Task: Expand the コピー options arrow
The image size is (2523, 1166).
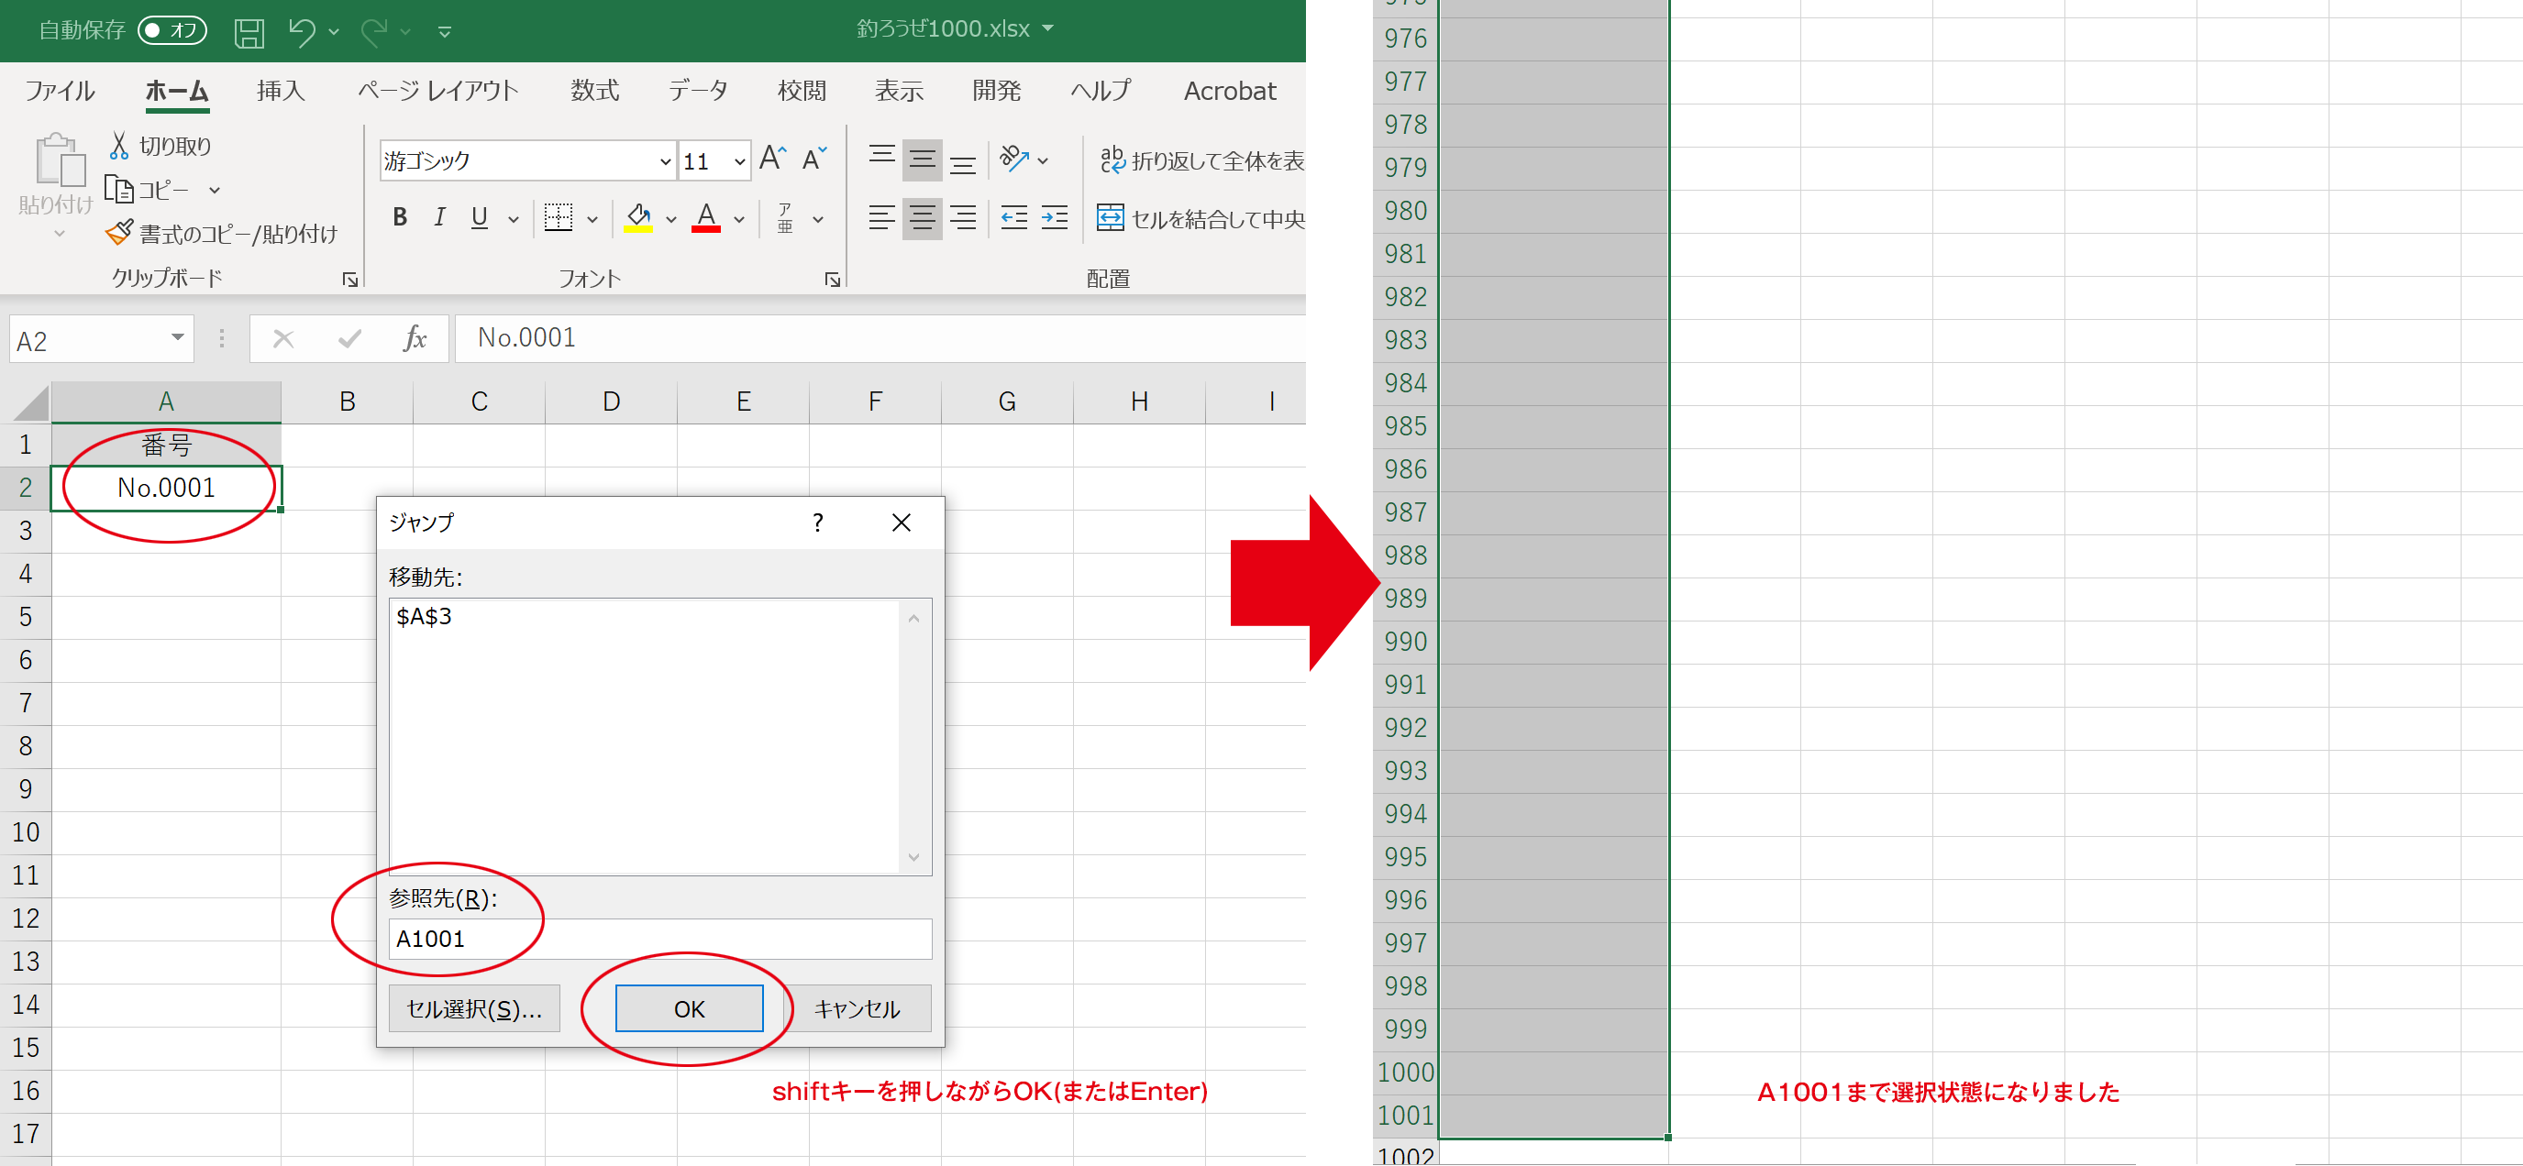Action: (x=215, y=190)
